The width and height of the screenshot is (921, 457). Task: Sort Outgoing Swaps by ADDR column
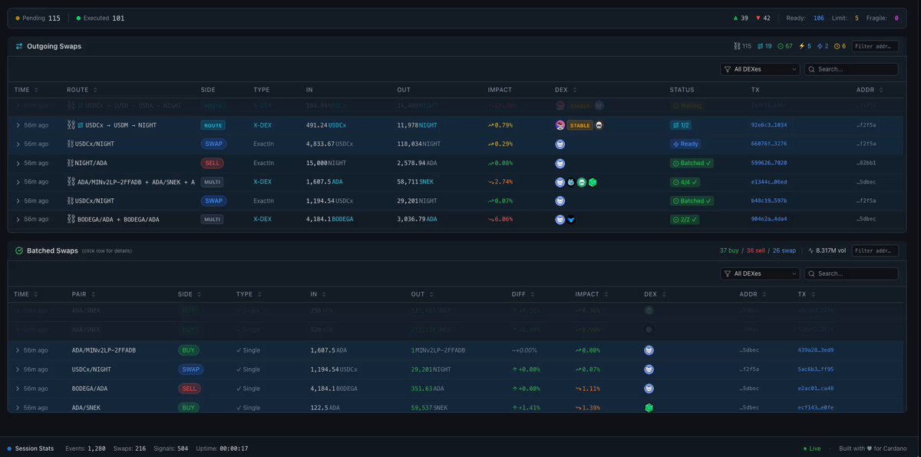coord(869,90)
